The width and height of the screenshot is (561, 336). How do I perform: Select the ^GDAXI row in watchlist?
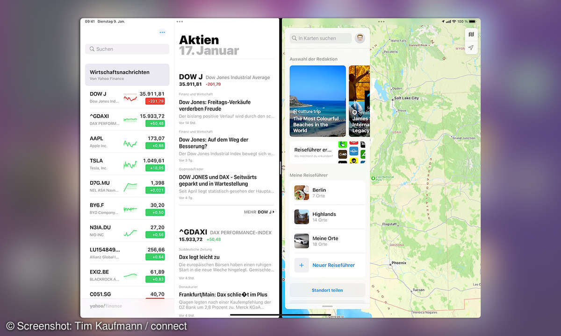pyautogui.click(x=127, y=119)
